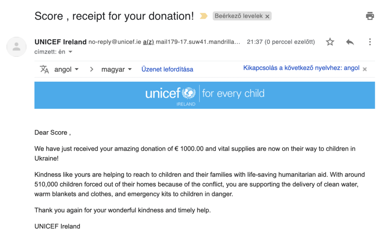The image size is (380, 237).
Task: Expand recipient details next to címzett: én
Action: (x=71, y=52)
